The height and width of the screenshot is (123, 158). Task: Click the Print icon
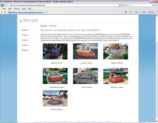(136, 12)
